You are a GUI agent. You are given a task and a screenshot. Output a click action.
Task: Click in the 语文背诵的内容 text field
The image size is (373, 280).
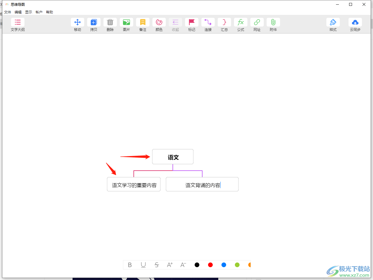click(x=202, y=184)
